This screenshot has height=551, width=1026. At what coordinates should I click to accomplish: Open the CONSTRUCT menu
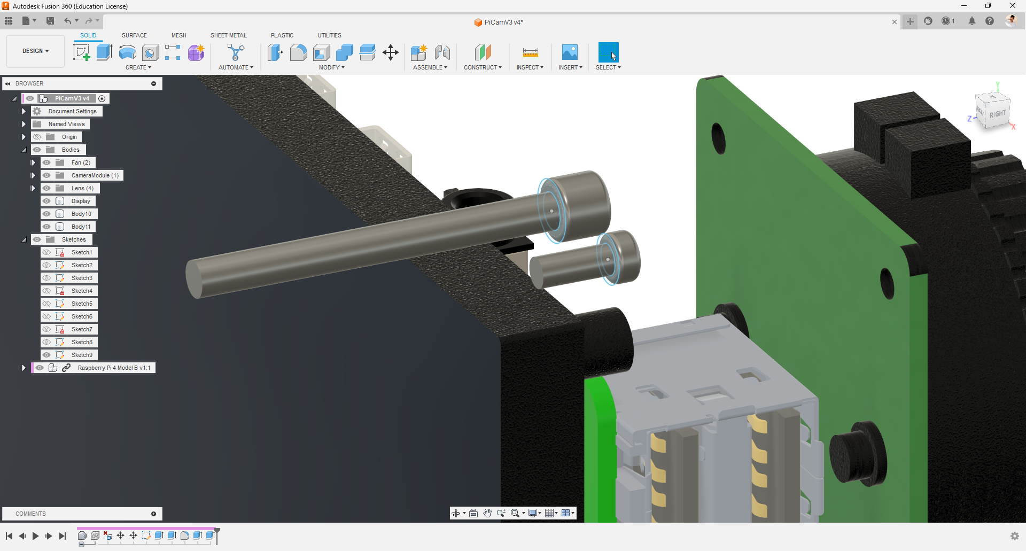point(483,67)
